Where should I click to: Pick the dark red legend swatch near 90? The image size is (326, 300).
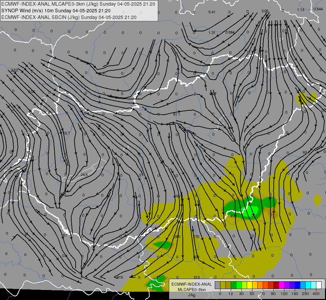click(x=276, y=285)
